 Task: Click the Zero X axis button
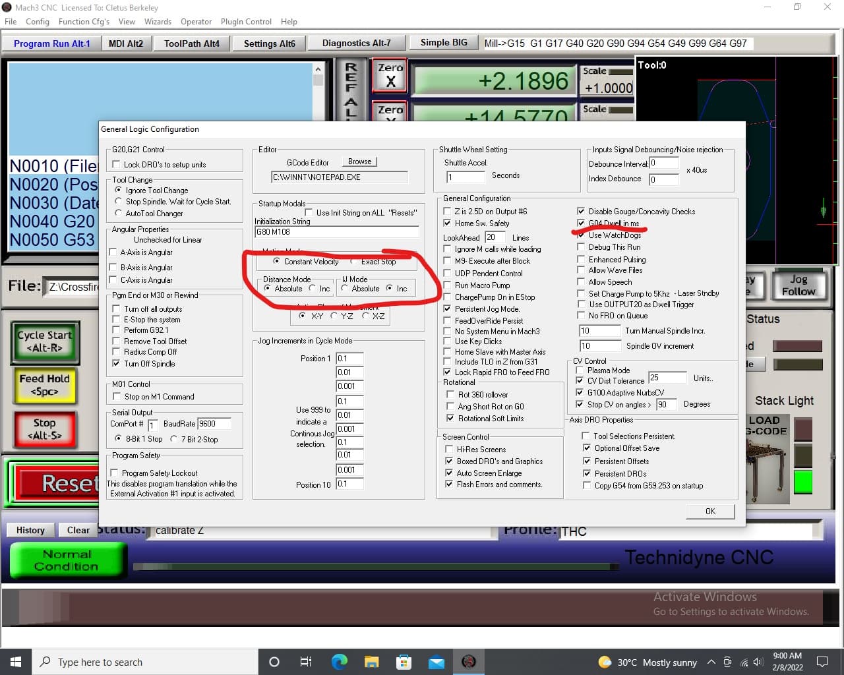tap(390, 75)
